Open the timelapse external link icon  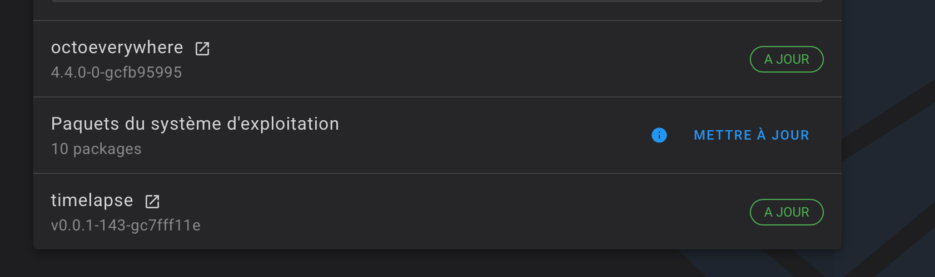click(x=152, y=202)
